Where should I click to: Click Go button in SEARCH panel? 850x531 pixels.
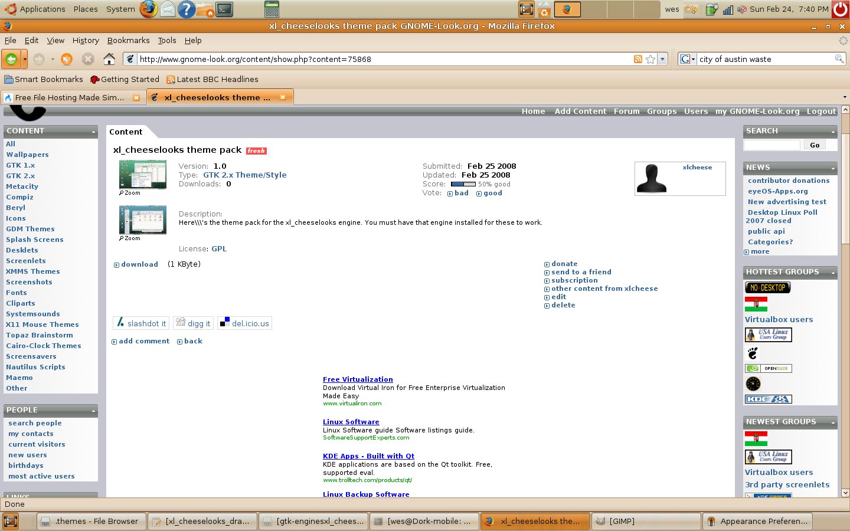coord(815,145)
